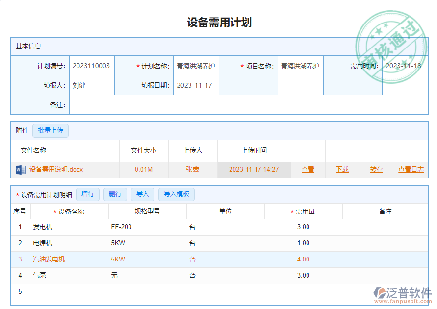Click the 删行 button to delete row

(115, 194)
